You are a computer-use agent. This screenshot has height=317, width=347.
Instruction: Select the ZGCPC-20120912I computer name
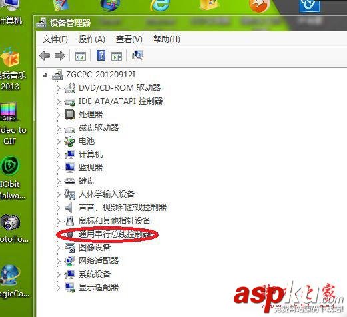click(101, 75)
